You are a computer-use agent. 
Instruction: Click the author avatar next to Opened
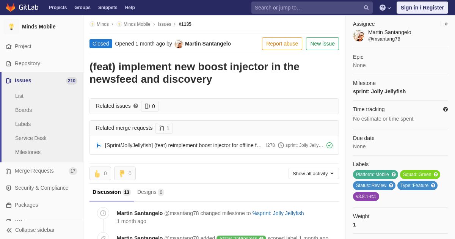[x=179, y=44]
